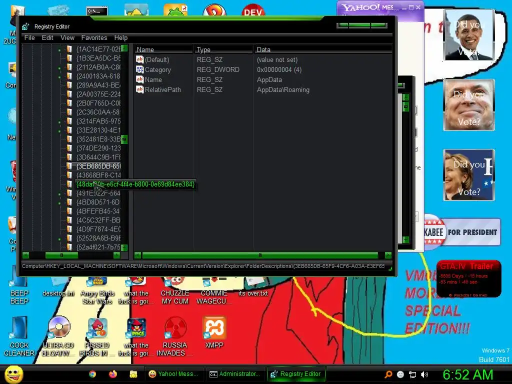The width and height of the screenshot is (512, 384).
Task: Open the folder icon in the taskbar
Action: pos(133,374)
